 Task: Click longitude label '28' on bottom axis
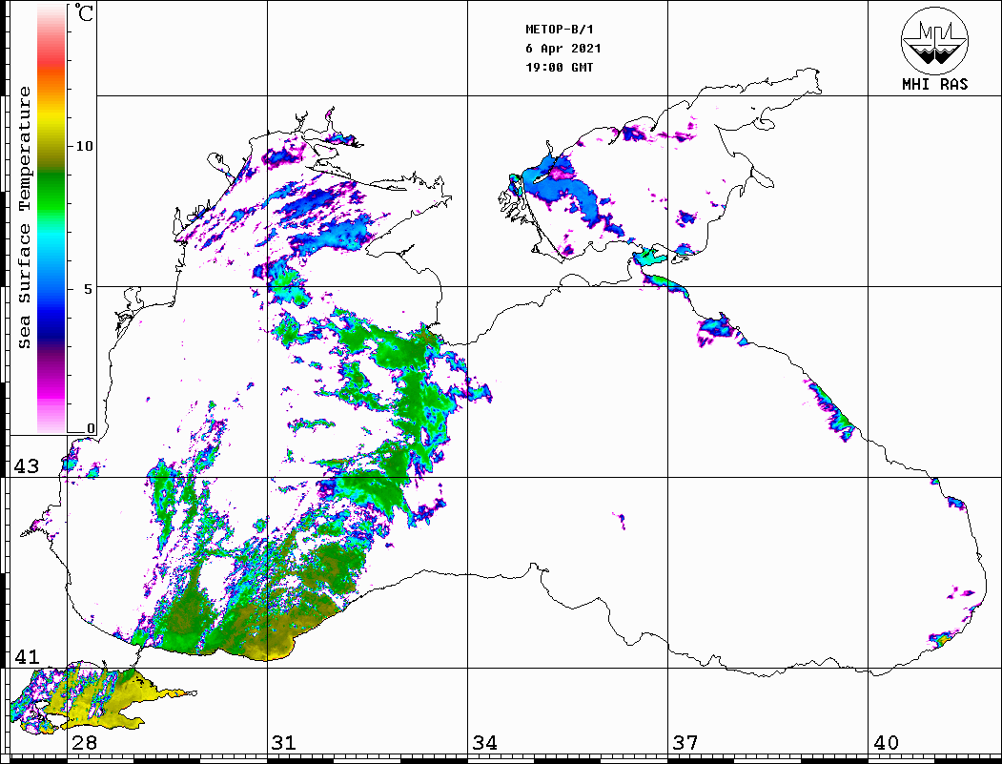coord(84,742)
